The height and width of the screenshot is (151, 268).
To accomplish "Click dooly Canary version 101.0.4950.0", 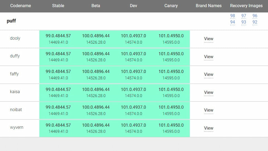I will [x=171, y=36].
